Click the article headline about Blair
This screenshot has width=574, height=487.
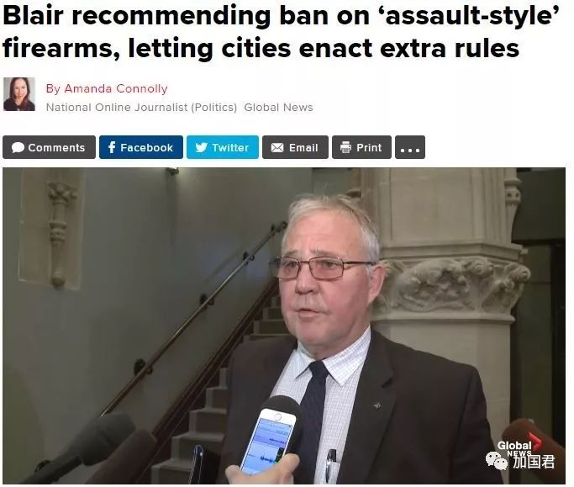click(281, 31)
